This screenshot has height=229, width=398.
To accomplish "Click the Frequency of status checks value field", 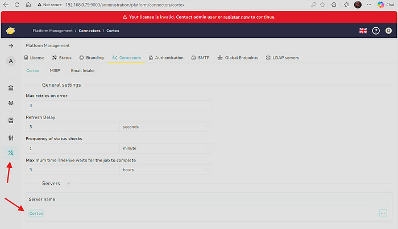I will click(73, 149).
